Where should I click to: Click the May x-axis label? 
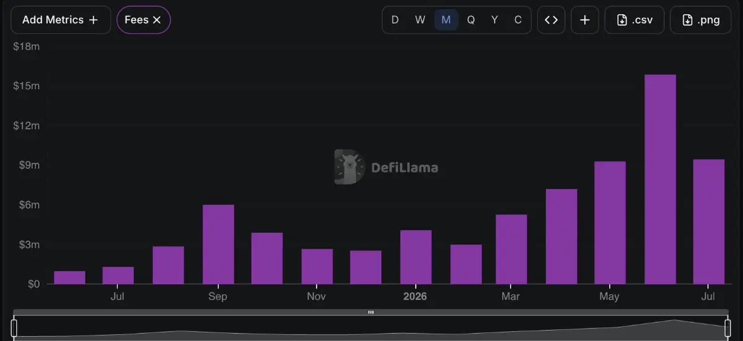pos(609,296)
